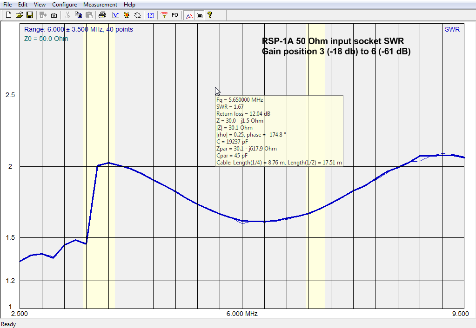Open the Configure menu
The height and width of the screenshot is (328, 476).
point(64,5)
